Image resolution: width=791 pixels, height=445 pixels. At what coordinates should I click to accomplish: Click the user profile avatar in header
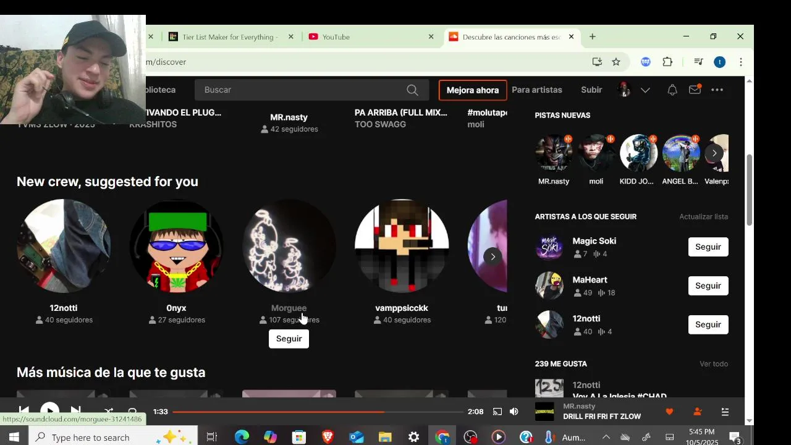tap(624, 90)
